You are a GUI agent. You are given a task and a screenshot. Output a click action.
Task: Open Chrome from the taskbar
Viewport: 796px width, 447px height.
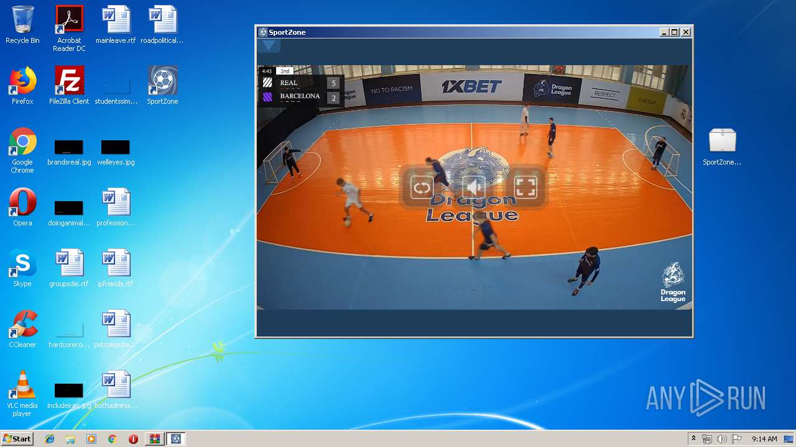[112, 439]
